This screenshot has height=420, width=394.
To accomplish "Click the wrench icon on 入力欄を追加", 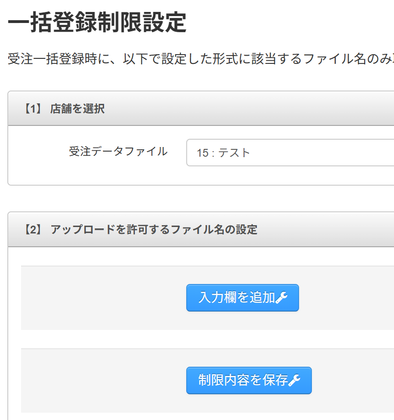I will tap(282, 298).
